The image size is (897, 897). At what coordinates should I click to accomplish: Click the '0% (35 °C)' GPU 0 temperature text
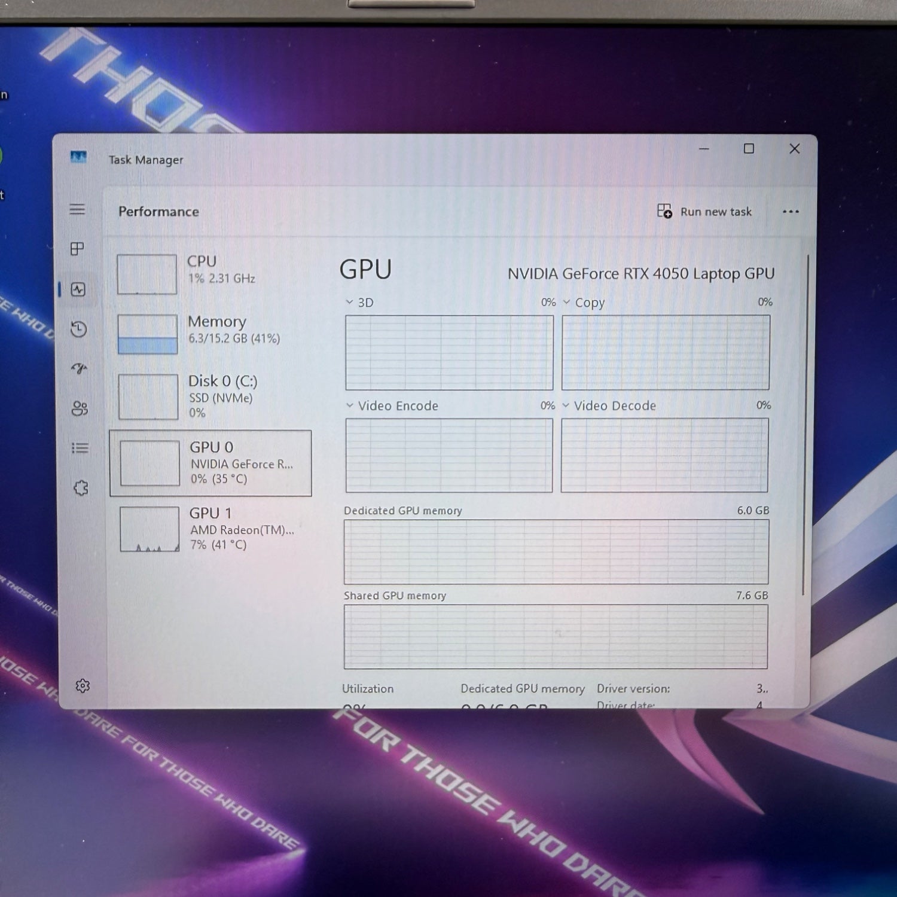tap(219, 479)
